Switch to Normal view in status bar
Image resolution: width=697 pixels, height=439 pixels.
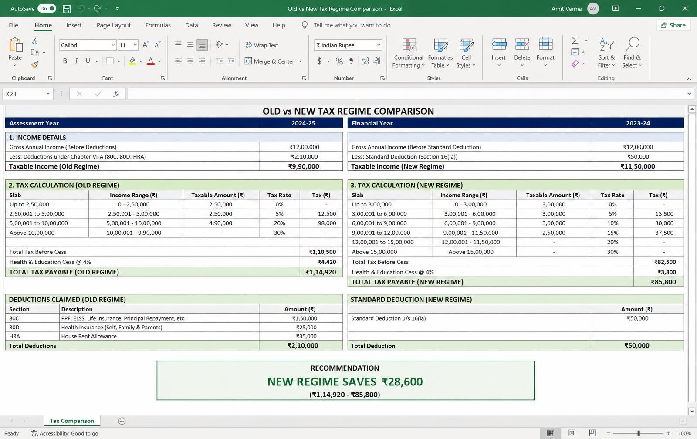coord(551,433)
